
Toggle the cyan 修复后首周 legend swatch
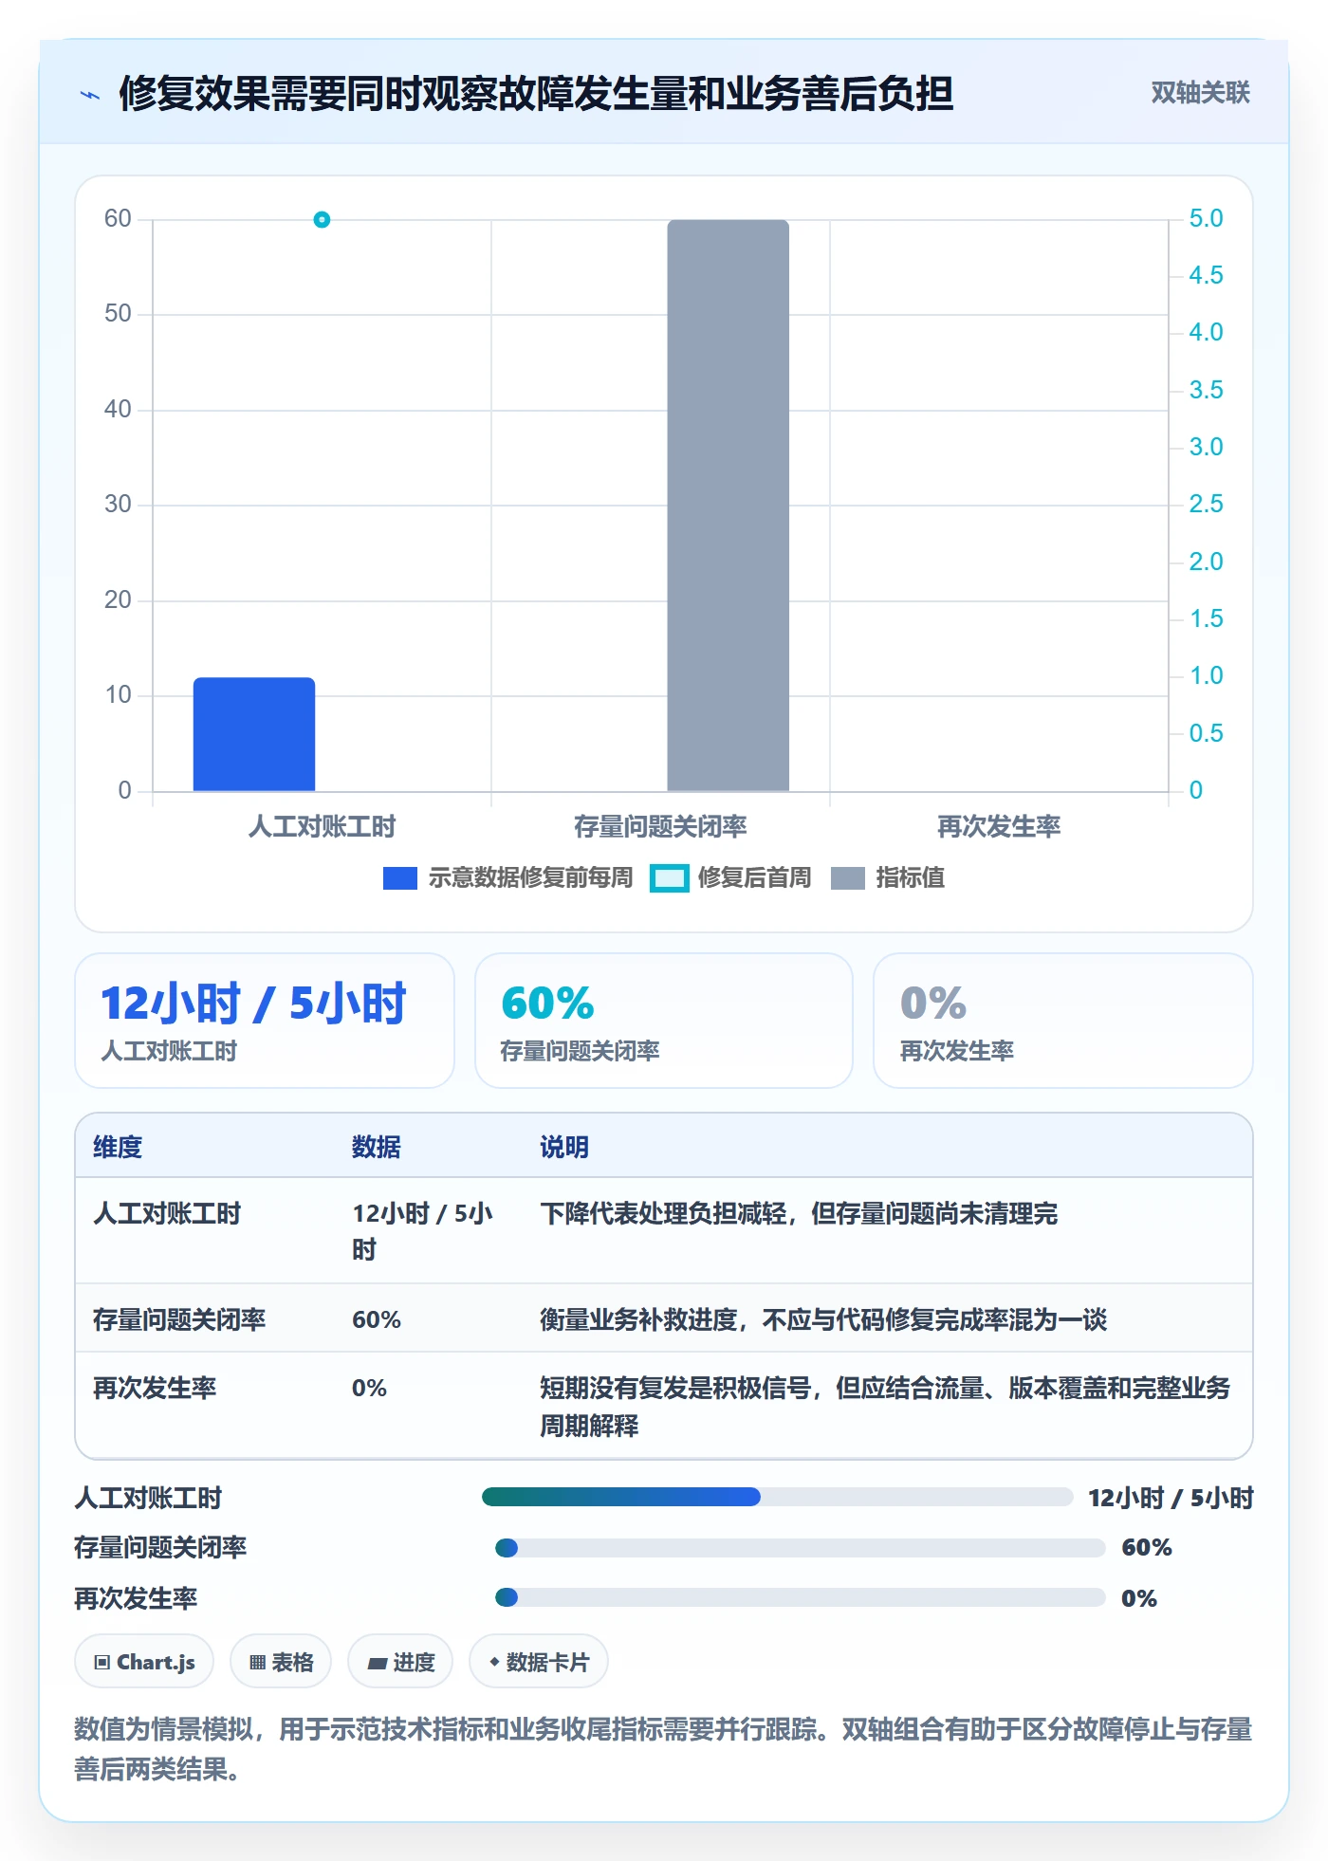pos(669,878)
